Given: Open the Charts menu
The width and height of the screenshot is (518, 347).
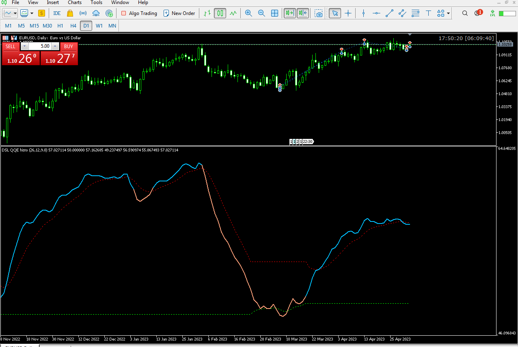Looking at the screenshot, I should (75, 2).
